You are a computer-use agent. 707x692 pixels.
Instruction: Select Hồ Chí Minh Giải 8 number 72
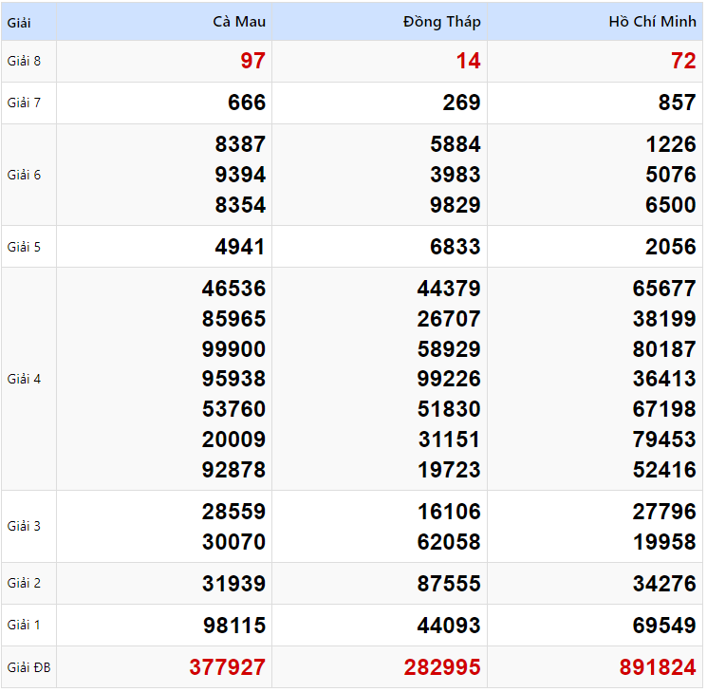683,62
